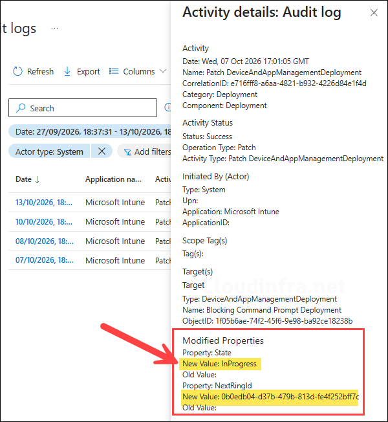
Task: Click the Property: State text
Action: [207, 353]
